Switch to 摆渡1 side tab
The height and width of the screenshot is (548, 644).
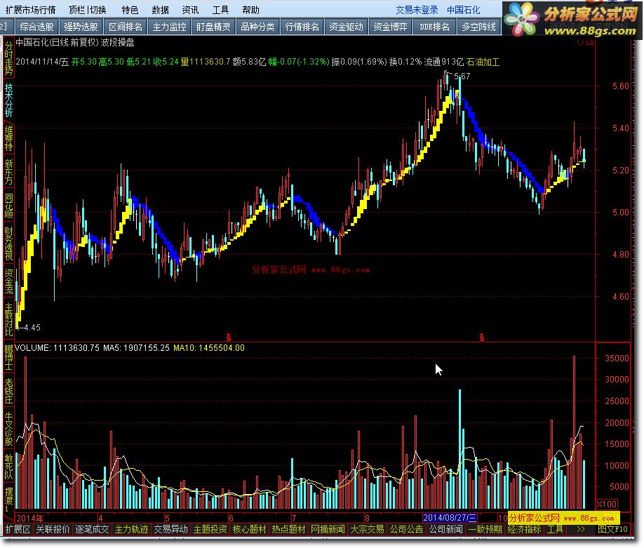pyautogui.click(x=8, y=500)
